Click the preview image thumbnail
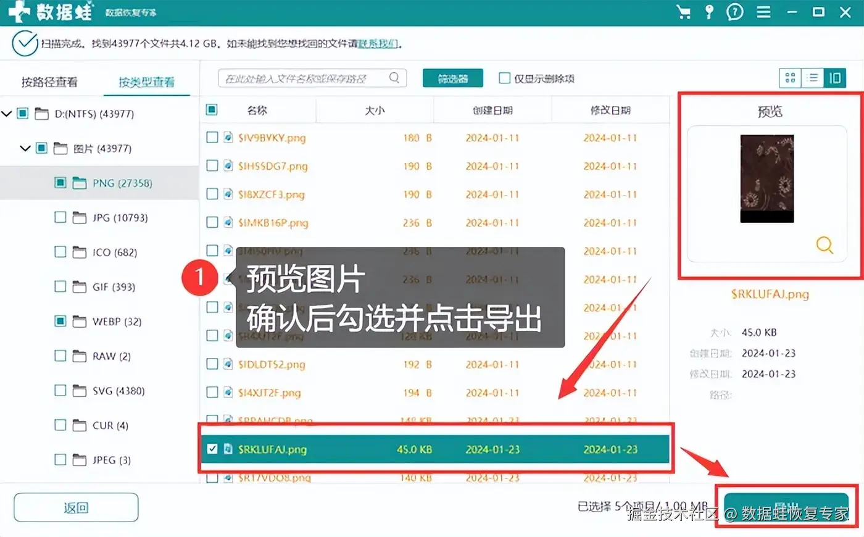 [767, 178]
